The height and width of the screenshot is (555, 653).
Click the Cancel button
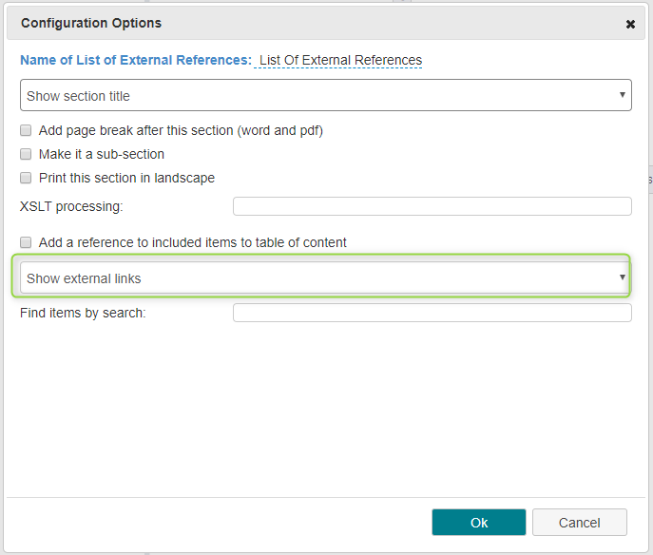pos(579,522)
